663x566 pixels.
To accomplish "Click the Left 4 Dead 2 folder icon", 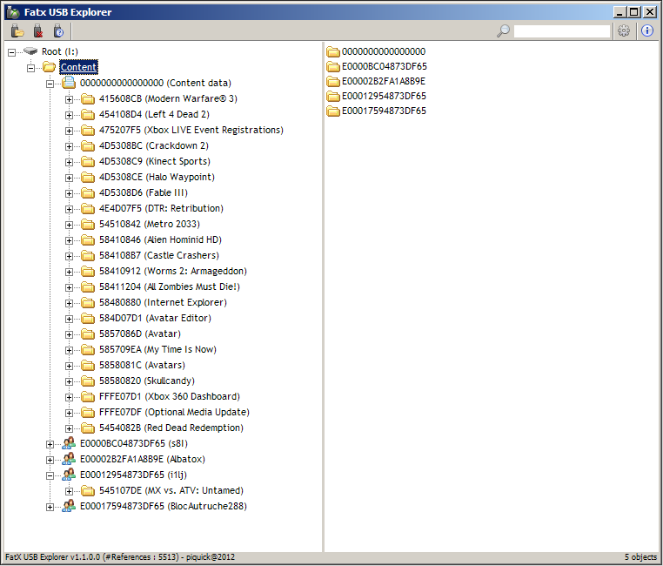I will click(x=88, y=115).
